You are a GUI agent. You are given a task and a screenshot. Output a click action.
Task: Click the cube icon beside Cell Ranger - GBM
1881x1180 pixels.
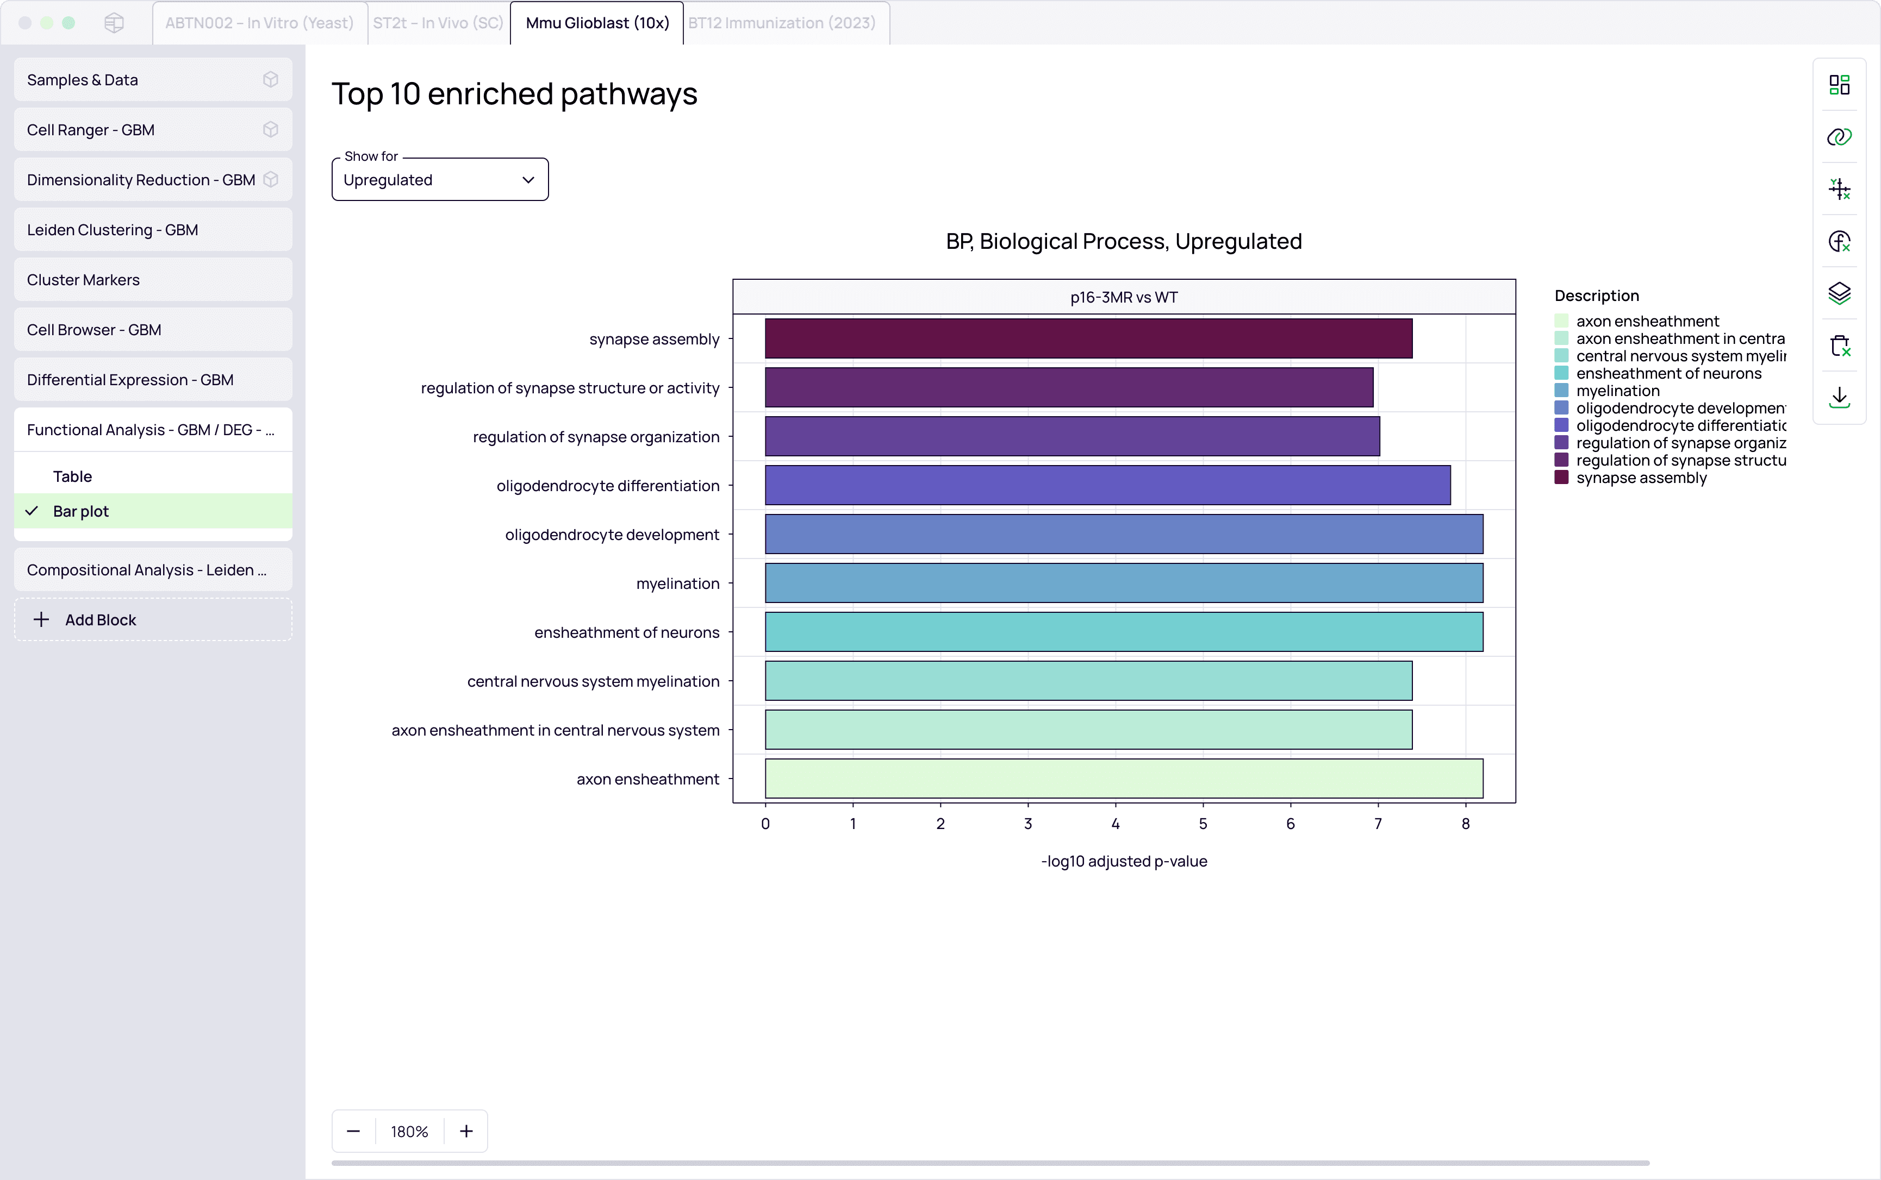click(270, 129)
